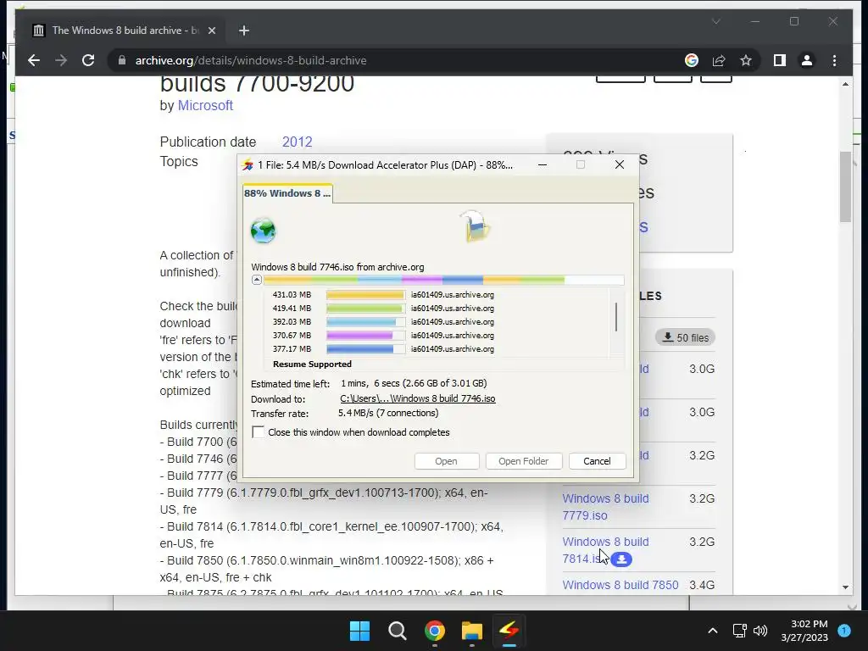
Task: Click ia601409.us.archive.org beside 431.03 MB
Action: coord(453,295)
